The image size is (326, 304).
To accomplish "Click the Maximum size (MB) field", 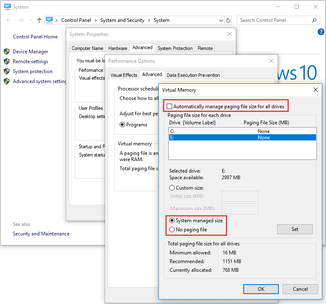I will [240, 209].
